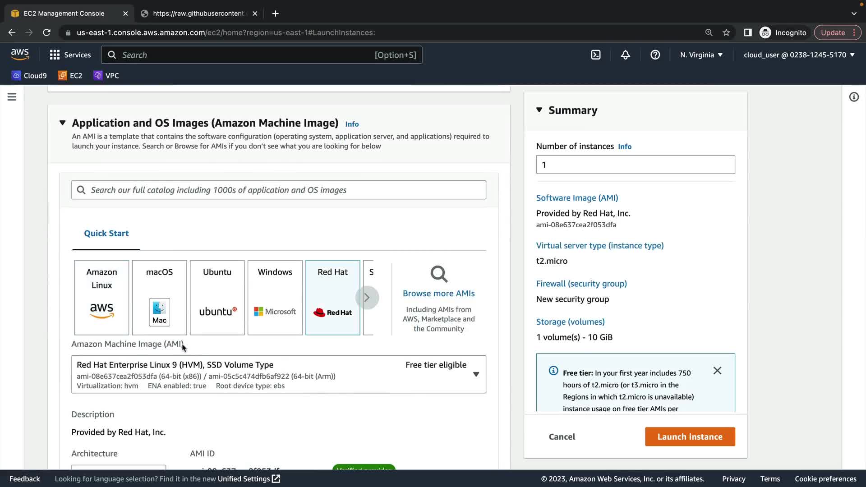Select the Quick Start tab
The width and height of the screenshot is (866, 487).
106,233
